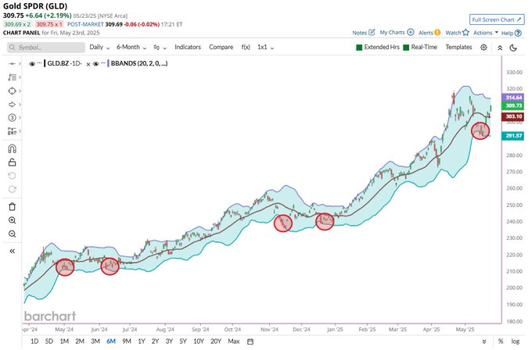Open the arrow annotation tools
The height and width of the screenshot is (350, 532).
tap(13, 105)
